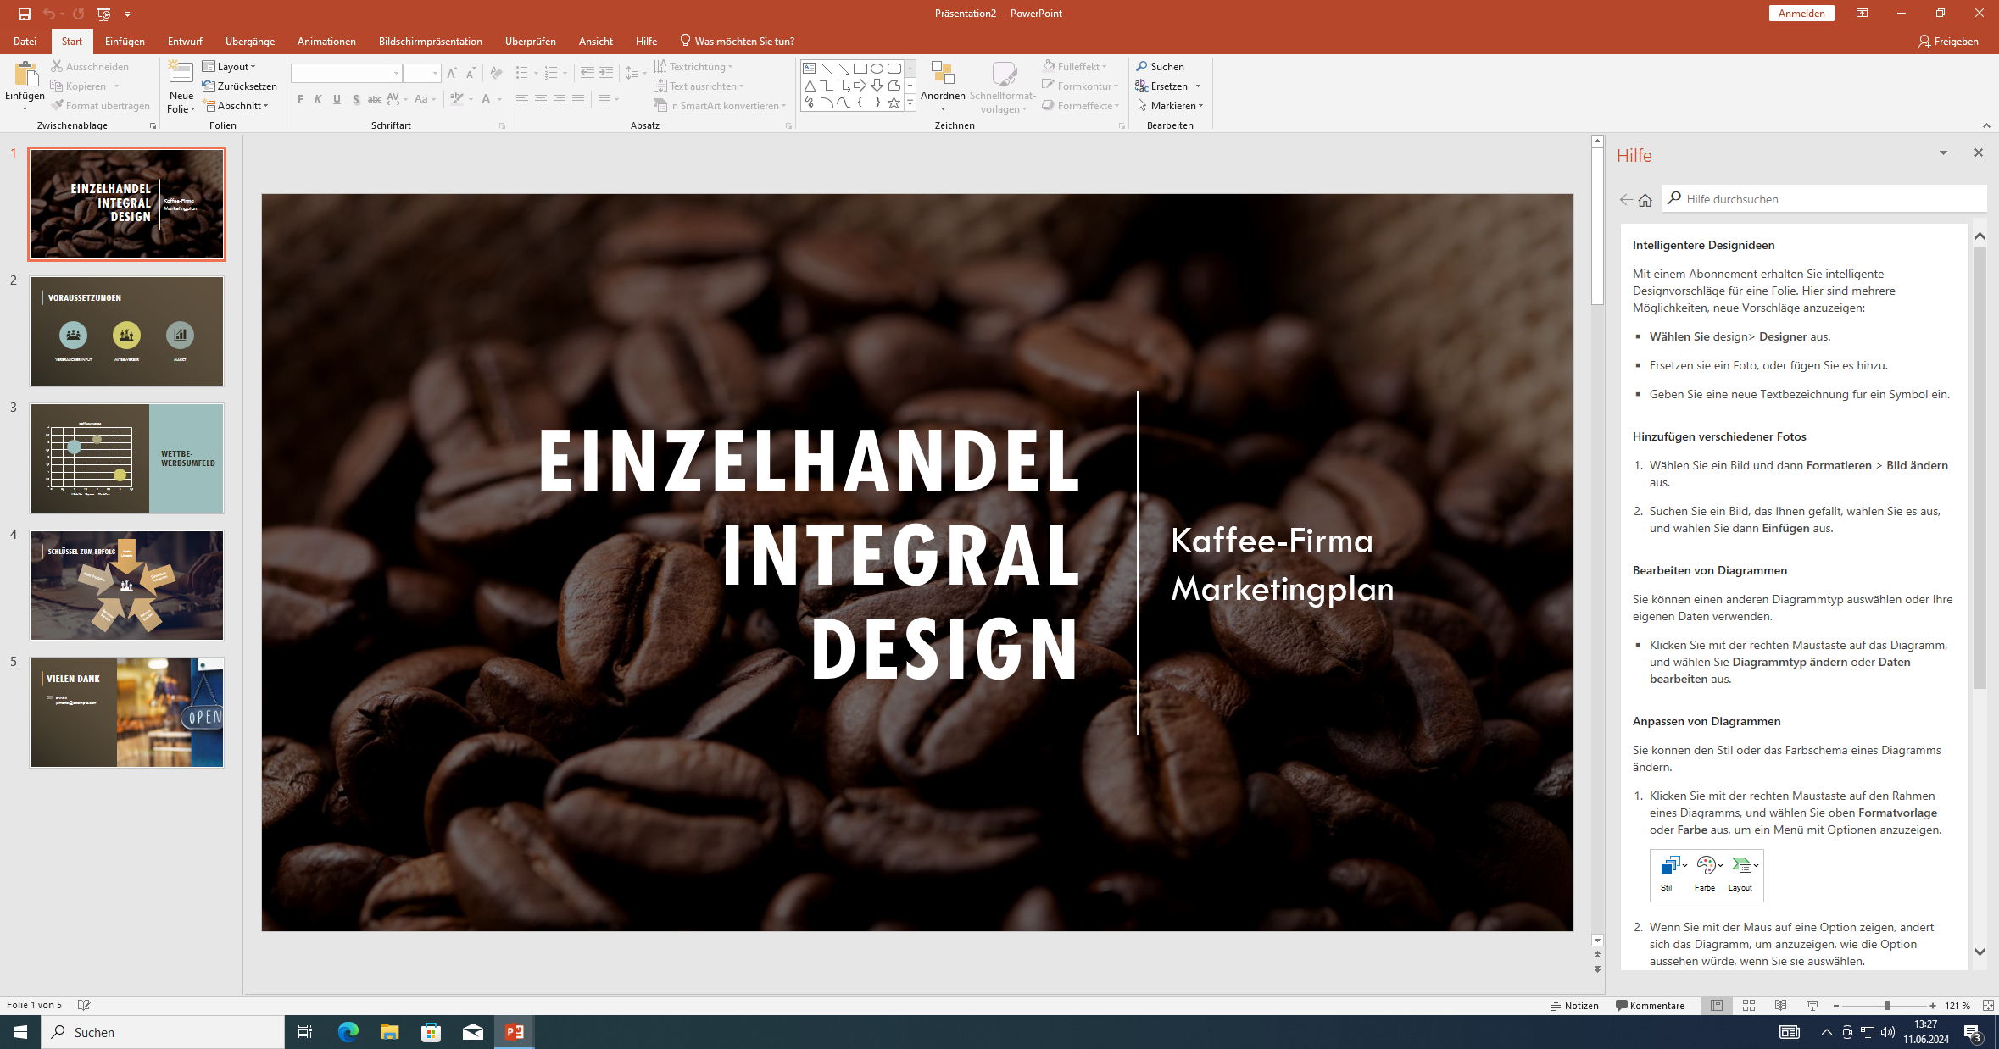Viewport: 1999px width, 1049px height.
Task: Click Format übertragen paintbrush
Action: pos(57,105)
